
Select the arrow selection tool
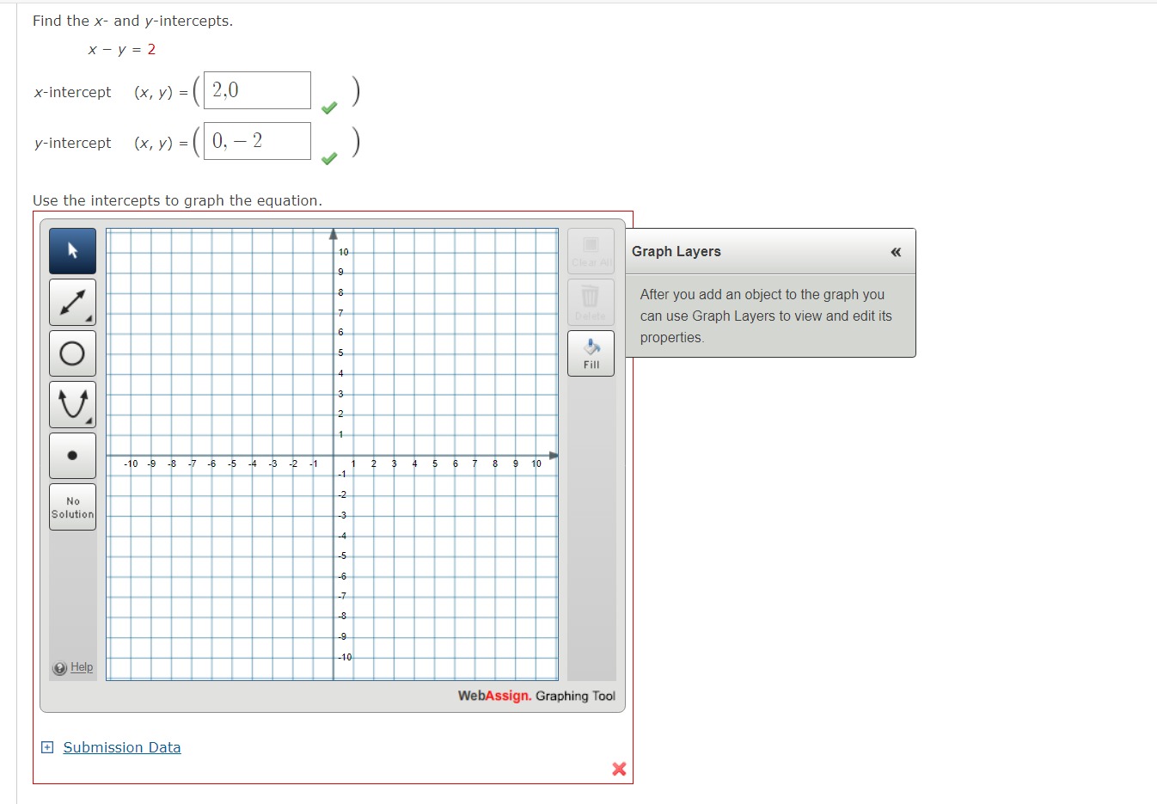[72, 250]
